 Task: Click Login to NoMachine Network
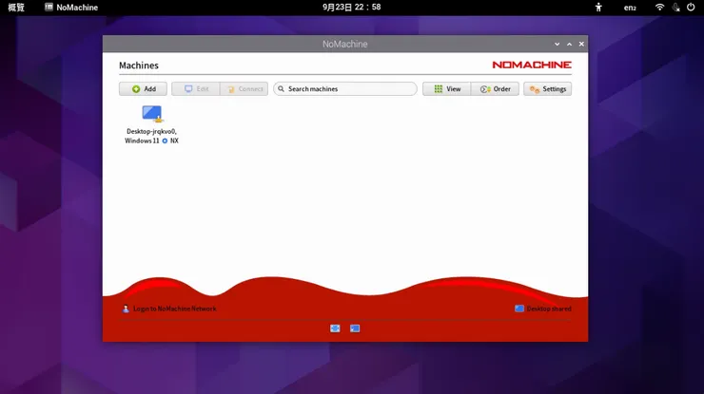coord(169,309)
